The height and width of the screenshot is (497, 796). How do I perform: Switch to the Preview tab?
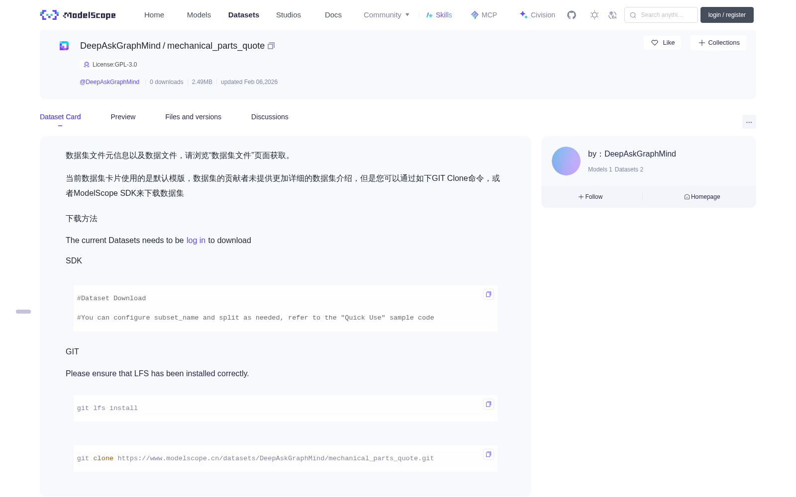pyautogui.click(x=123, y=117)
